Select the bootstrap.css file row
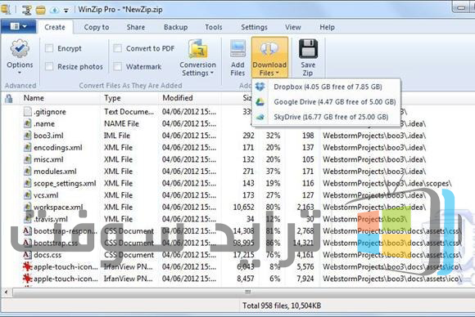Image resolution: width=475 pixels, height=317 pixels. pyautogui.click(x=237, y=243)
